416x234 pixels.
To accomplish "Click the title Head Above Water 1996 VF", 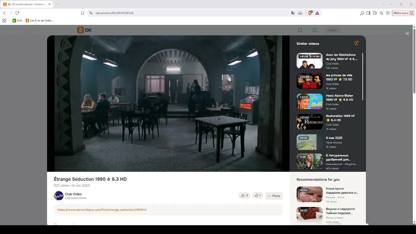I will tap(340, 98).
